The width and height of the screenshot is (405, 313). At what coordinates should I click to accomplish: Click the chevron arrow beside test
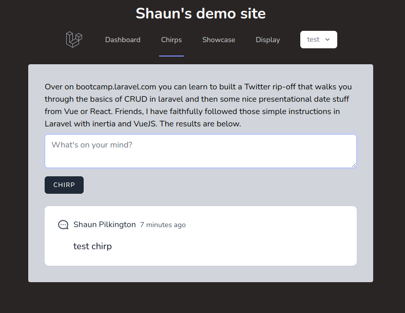[x=327, y=40]
